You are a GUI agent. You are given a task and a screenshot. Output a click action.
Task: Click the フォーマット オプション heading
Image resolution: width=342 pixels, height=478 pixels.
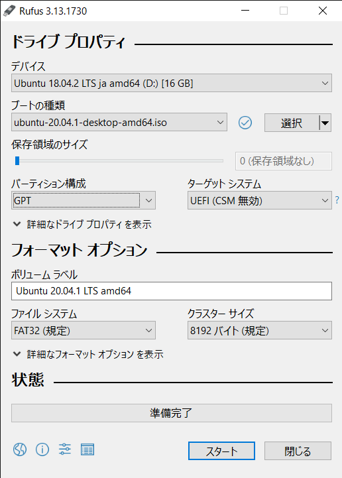click(80, 250)
